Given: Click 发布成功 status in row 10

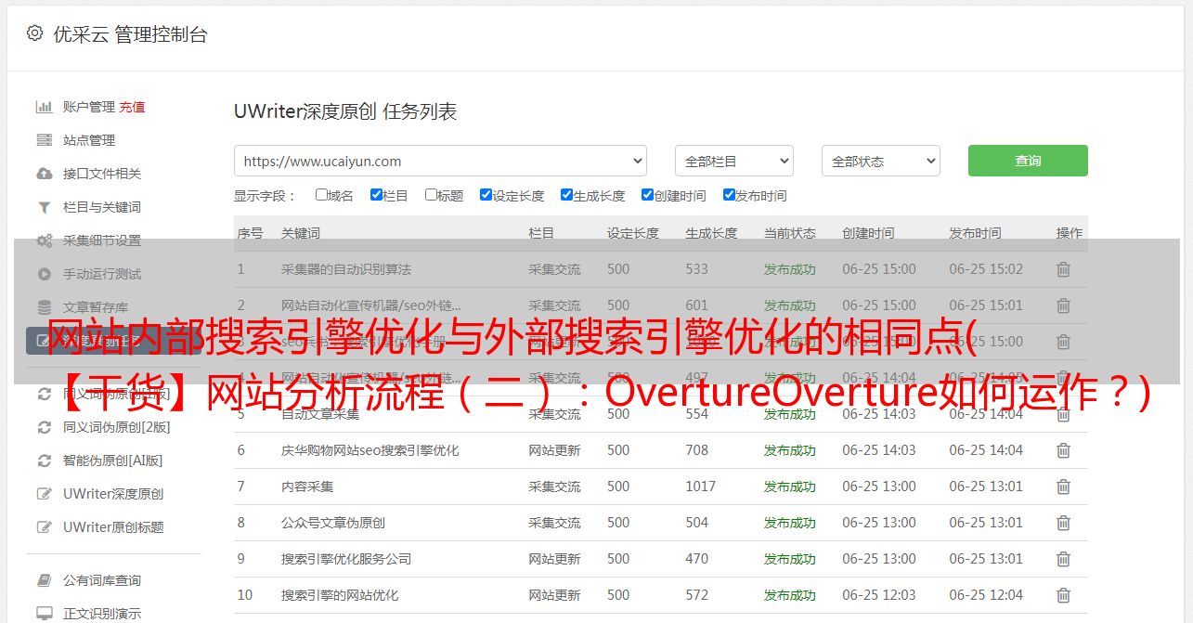Looking at the screenshot, I should tap(790, 595).
